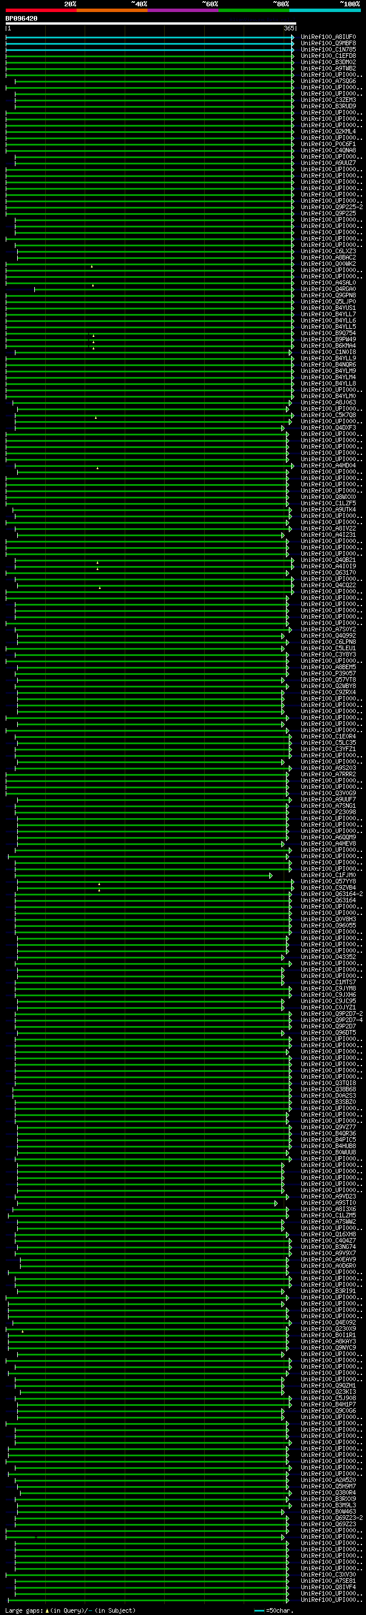Click the UniRef100_Q5LJP0 entry
This screenshot has width=366, height=1615.
328,301
